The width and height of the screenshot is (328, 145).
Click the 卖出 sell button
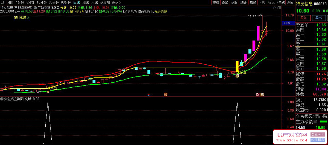tap(319, 18)
